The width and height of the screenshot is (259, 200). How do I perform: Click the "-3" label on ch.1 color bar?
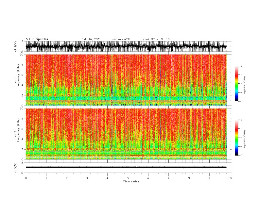click(x=241, y=66)
